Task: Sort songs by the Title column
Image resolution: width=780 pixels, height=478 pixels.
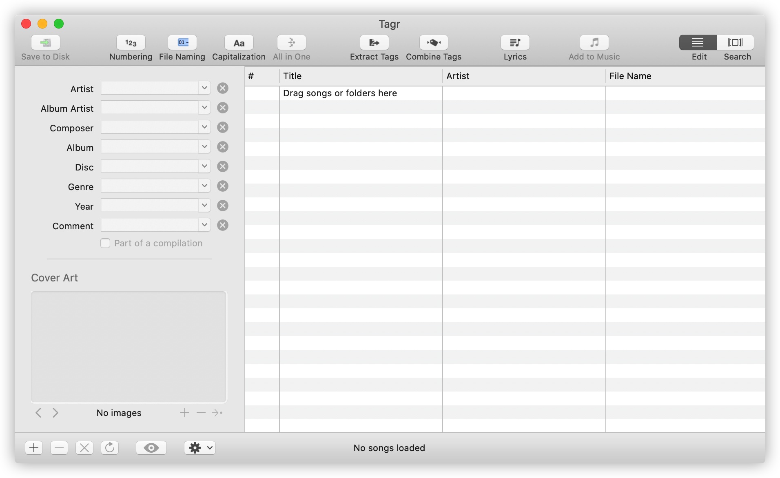Action: click(292, 76)
